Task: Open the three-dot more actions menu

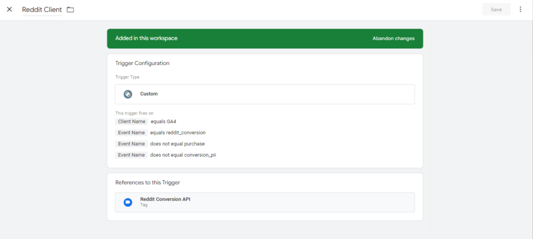Action: pos(520,9)
